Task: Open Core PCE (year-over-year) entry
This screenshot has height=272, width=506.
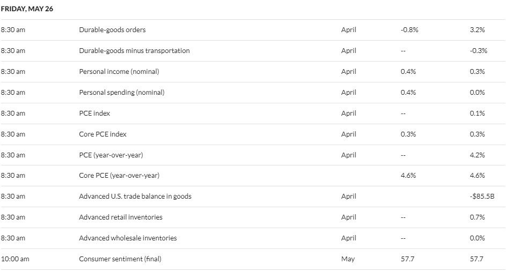Action: point(119,176)
